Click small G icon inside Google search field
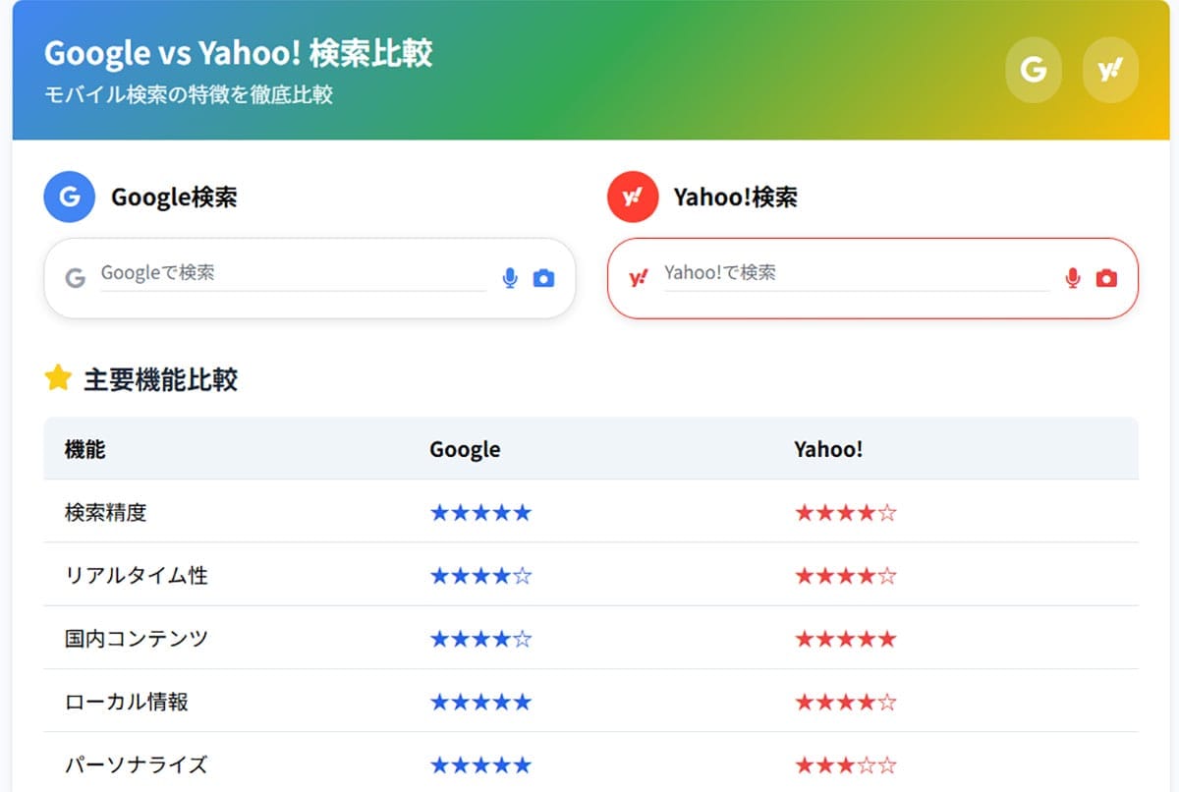The image size is (1179, 792). pos(76,278)
